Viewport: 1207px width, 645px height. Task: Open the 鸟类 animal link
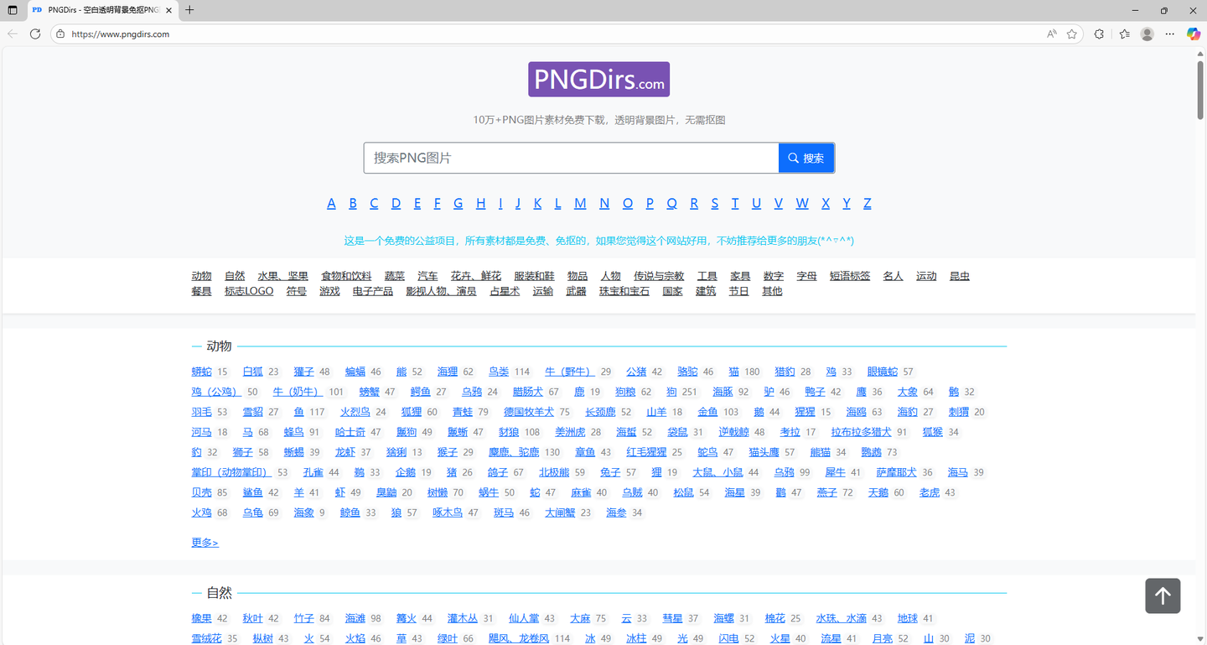click(499, 372)
